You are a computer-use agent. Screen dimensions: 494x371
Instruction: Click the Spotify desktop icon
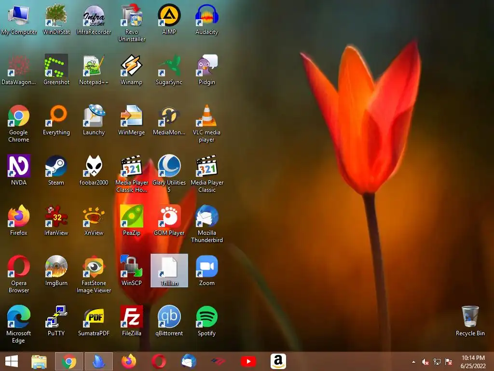coord(206,321)
